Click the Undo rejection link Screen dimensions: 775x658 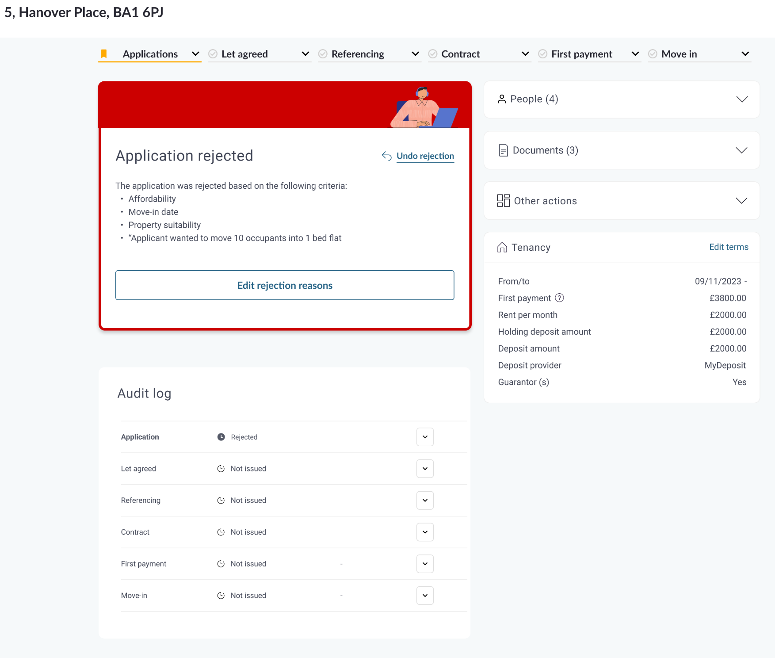click(425, 156)
